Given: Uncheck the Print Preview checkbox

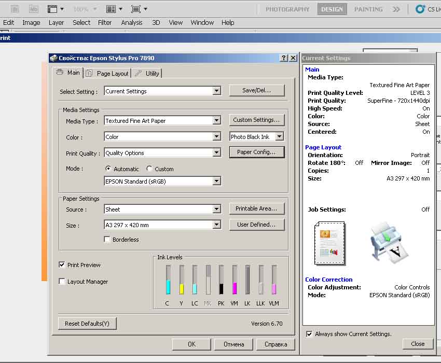Looking at the screenshot, I should tap(62, 264).
